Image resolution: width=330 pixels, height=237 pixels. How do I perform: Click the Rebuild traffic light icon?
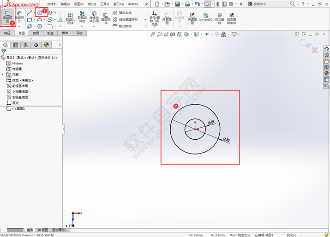pyautogui.click(x=218, y=4)
